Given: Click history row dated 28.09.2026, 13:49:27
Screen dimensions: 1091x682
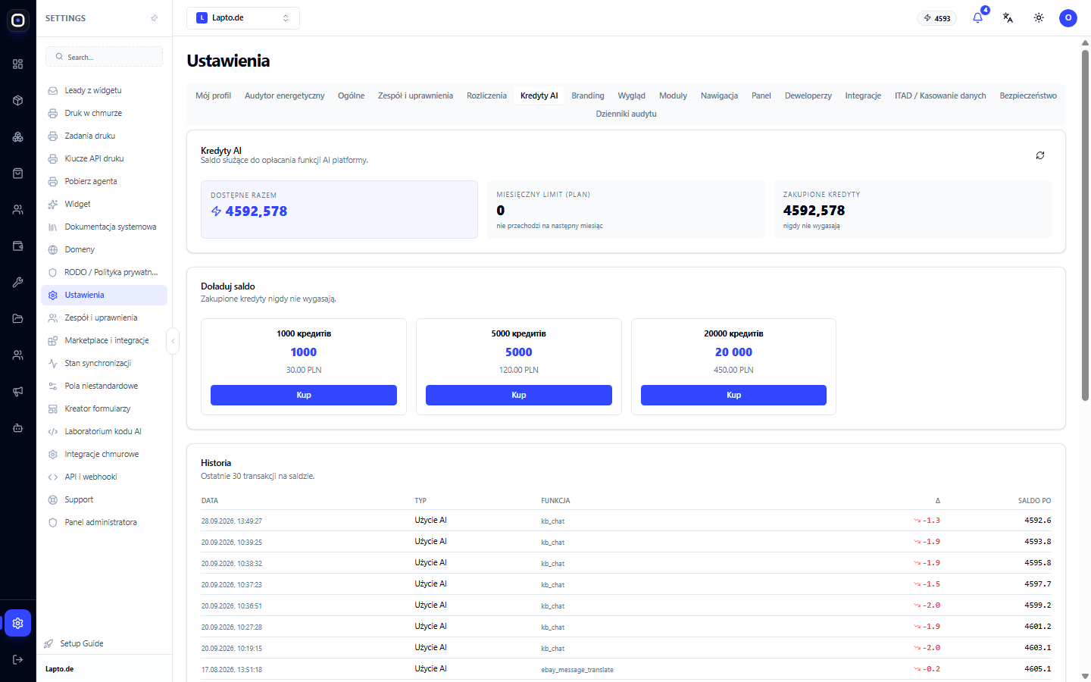Looking at the screenshot, I should click(x=626, y=521).
